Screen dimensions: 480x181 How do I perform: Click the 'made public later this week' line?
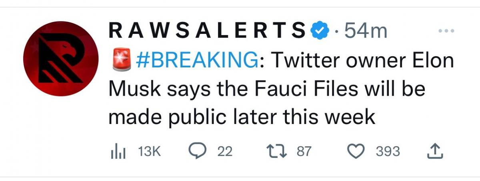point(242,118)
